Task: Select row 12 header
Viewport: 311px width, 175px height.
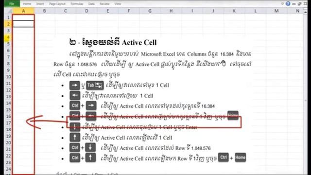Action: [x=8, y=90]
